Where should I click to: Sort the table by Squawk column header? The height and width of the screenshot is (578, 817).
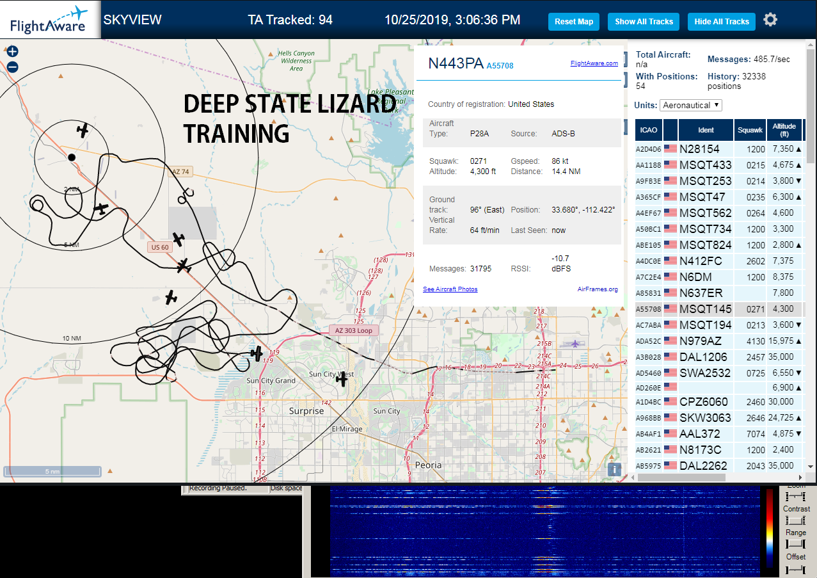[x=750, y=130]
